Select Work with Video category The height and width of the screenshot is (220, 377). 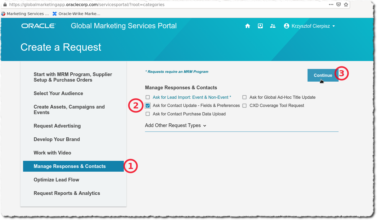(52, 153)
